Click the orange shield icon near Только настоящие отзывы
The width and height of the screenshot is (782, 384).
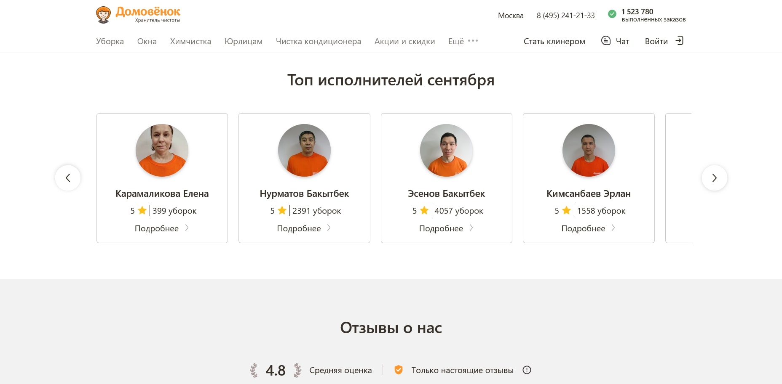point(399,370)
